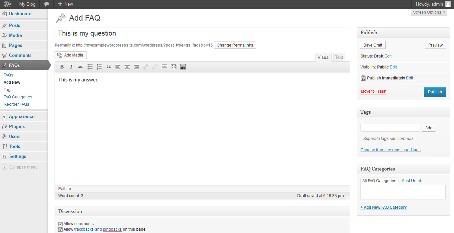Viewport: 454px width, 233px height.
Task: Click the unlink icon
Action: click(155, 67)
